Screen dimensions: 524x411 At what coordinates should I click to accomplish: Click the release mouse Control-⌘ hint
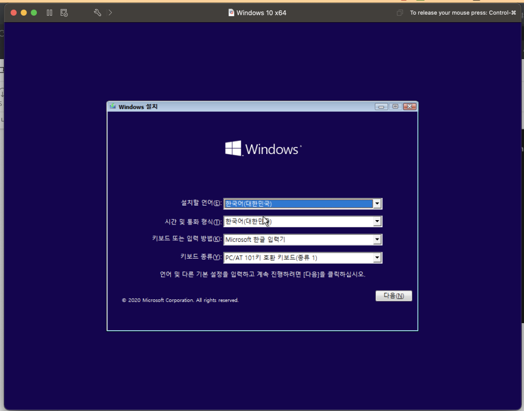[x=463, y=12]
